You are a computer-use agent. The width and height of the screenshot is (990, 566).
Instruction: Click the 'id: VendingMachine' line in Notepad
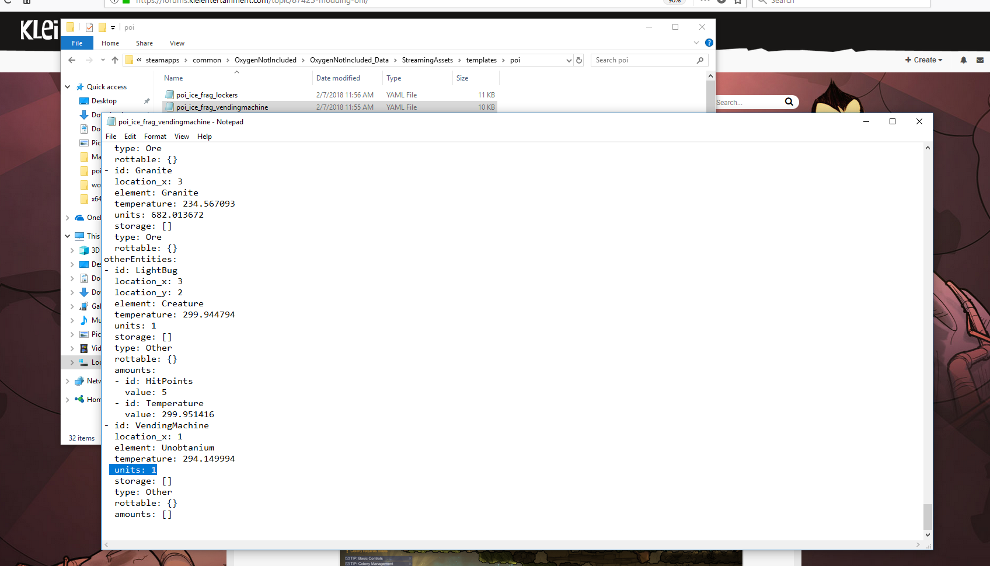click(162, 425)
